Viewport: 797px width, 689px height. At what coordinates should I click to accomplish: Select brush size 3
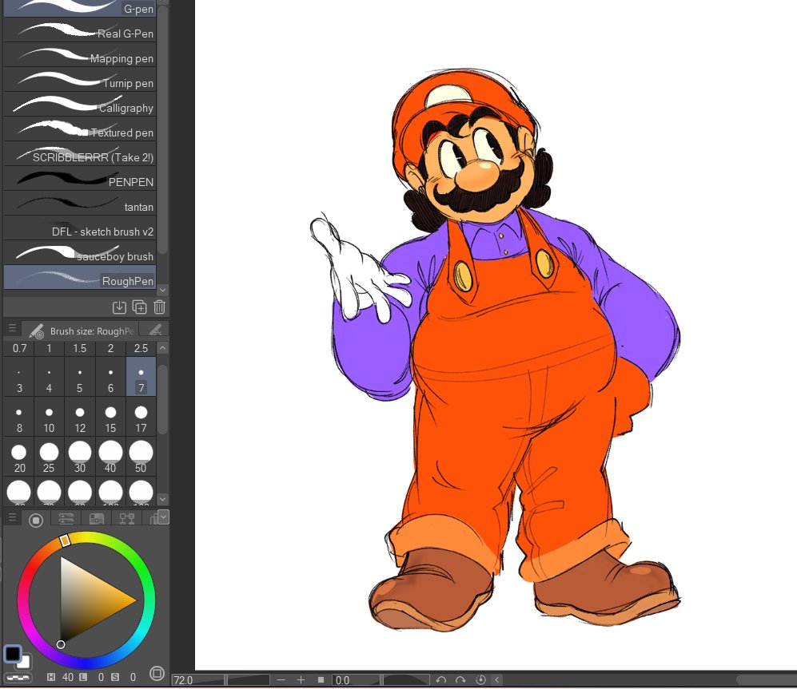[x=19, y=376]
